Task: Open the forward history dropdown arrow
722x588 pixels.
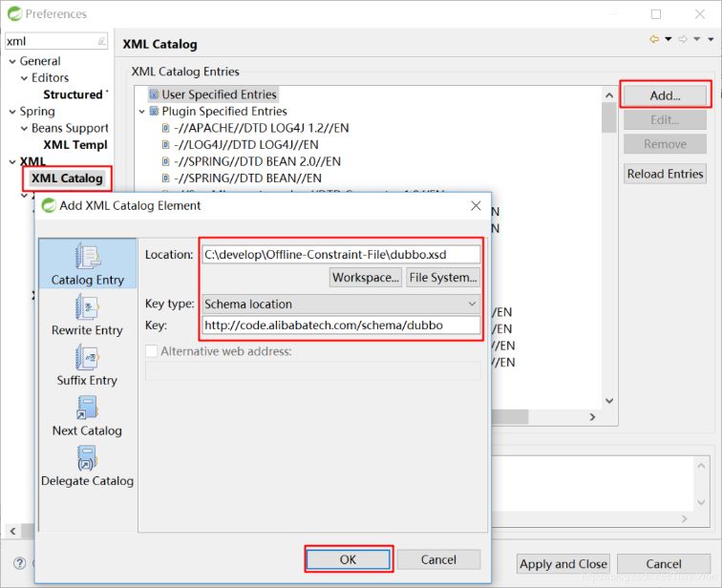Action: coord(697,39)
